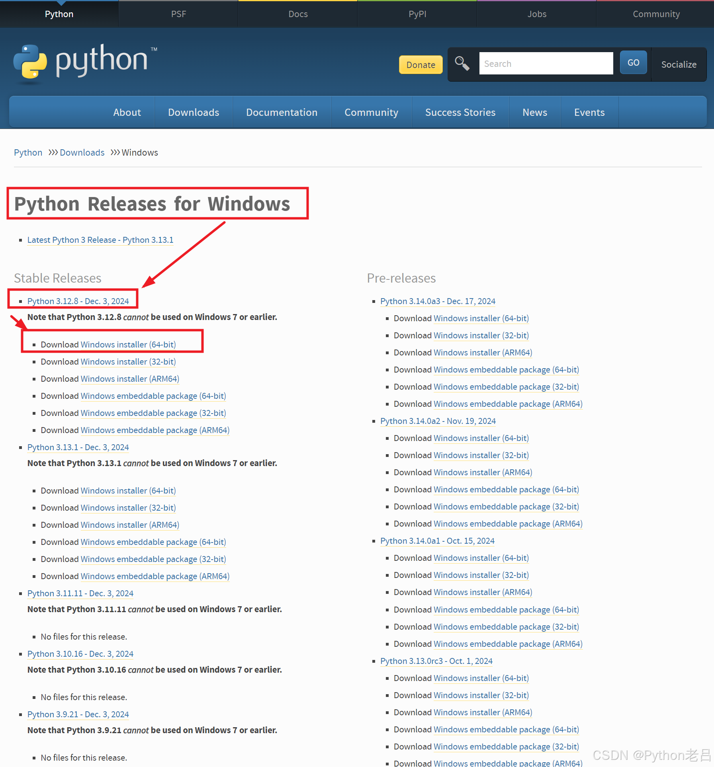
Task: Select the PyPI top tab
Action: tap(417, 14)
